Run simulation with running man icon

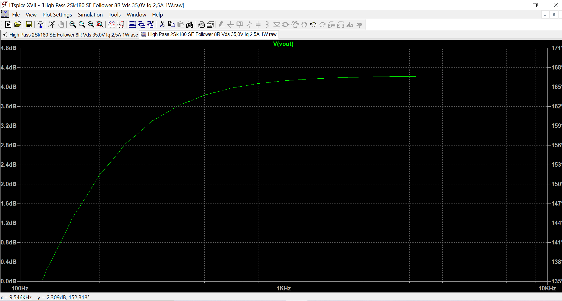point(52,25)
